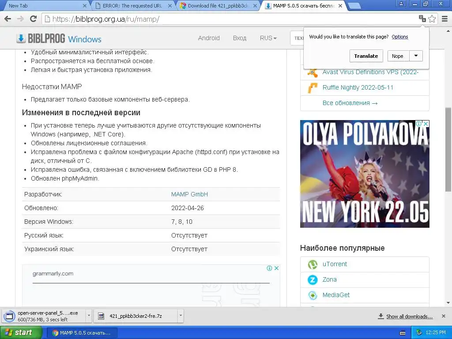
Task: Click the 12:25 PM system clock
Action: [x=436, y=333]
